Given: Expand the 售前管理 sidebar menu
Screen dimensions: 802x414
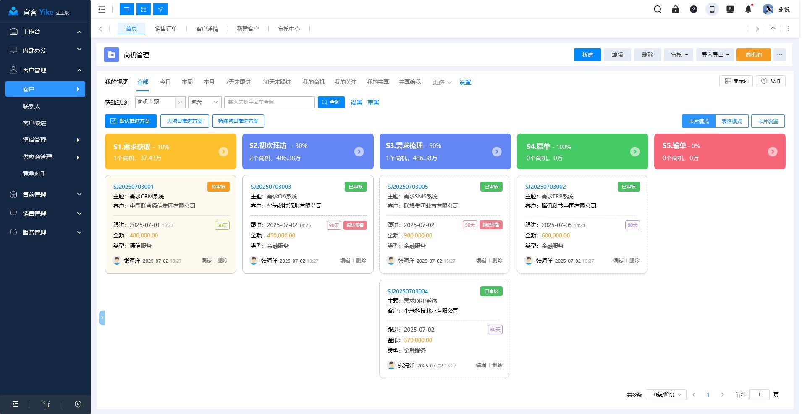Looking at the screenshot, I should 45,195.
